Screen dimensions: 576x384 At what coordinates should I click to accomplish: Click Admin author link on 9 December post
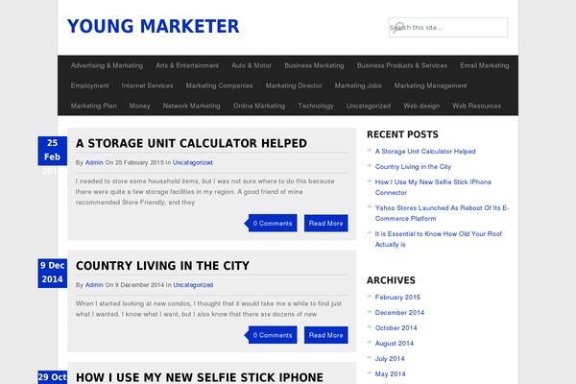(94, 285)
